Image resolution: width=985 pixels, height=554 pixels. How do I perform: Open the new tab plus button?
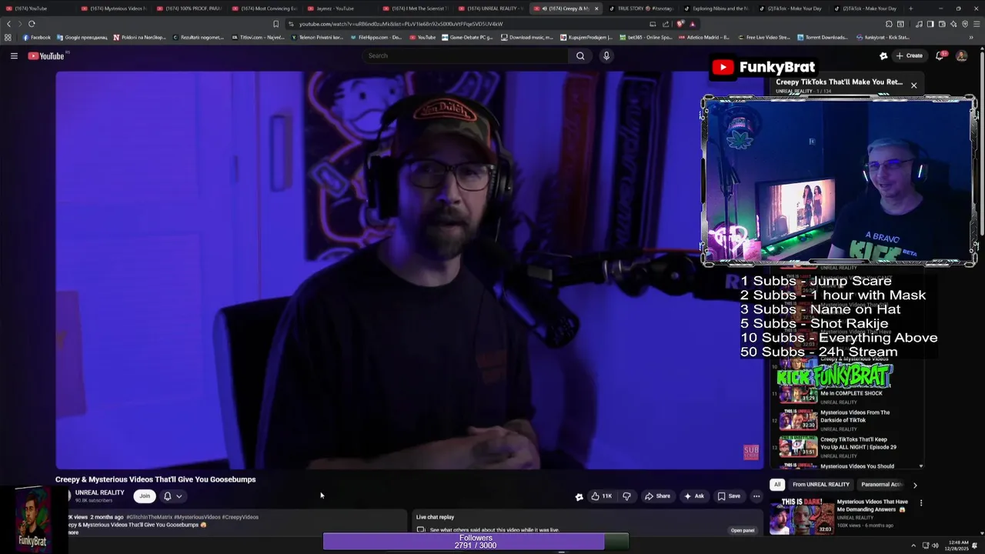coord(910,8)
